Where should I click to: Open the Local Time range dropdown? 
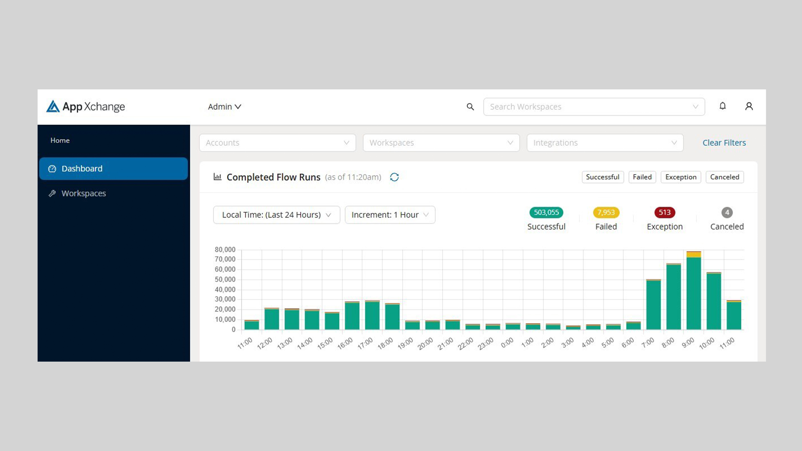pyautogui.click(x=277, y=215)
